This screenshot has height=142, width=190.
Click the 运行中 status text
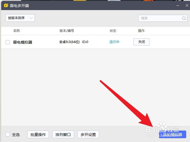coord(114,42)
